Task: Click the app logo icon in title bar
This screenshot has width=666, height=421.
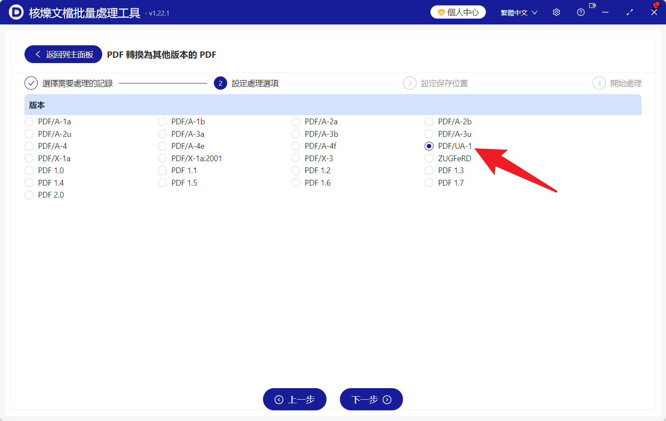Action: 16,12
